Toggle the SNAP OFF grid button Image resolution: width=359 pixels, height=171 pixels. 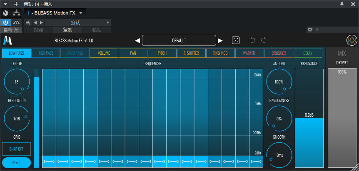tap(16, 149)
